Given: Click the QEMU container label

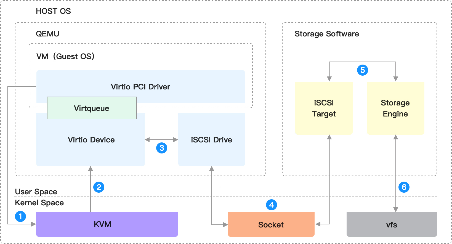Looking at the screenshot, I should tap(47, 34).
